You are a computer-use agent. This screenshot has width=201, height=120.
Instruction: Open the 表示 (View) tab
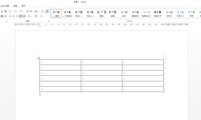pos(24,6)
